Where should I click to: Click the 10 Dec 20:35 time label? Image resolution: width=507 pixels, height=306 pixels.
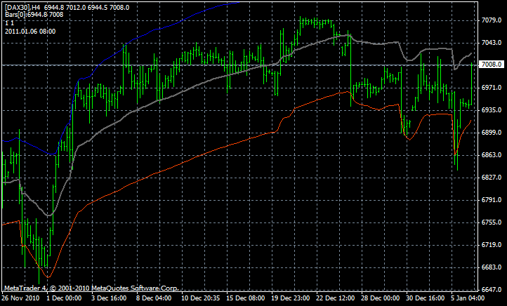click(200, 298)
